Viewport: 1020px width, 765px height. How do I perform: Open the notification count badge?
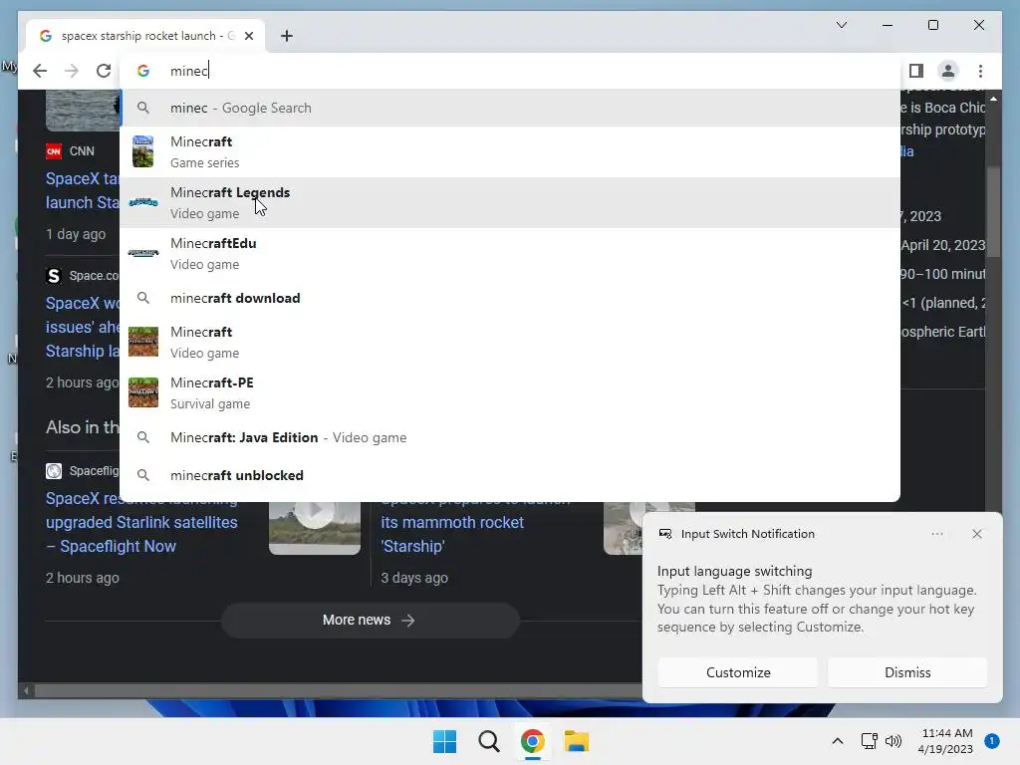click(991, 741)
